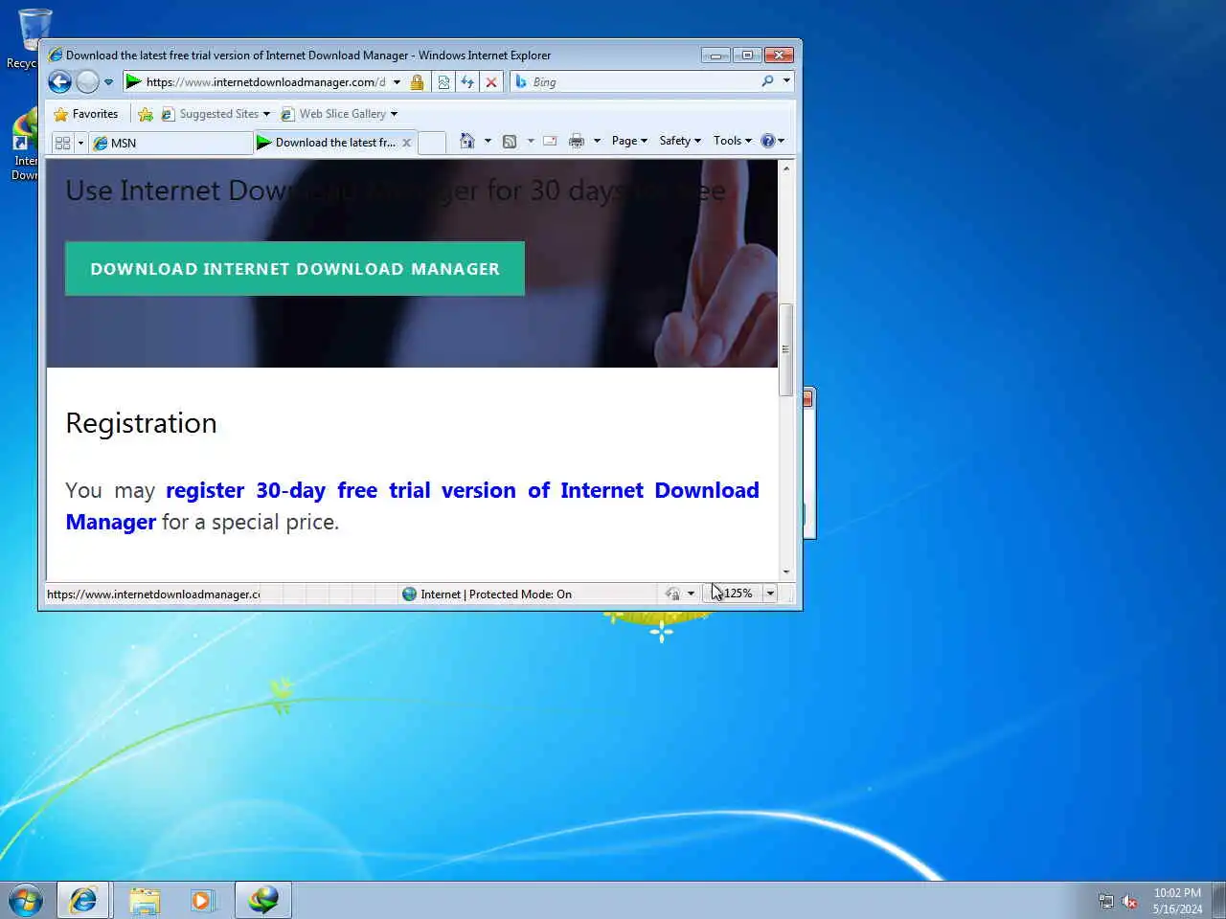Close the 'Download the latest fr...' tab
This screenshot has height=919, width=1226.
coord(407,143)
